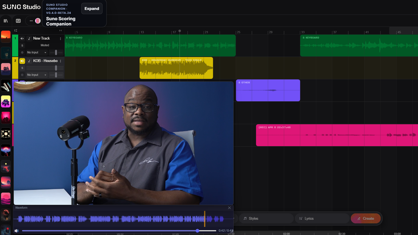The width and height of the screenshot is (418, 235).
Task: Open the Styles field
Action: click(266, 218)
